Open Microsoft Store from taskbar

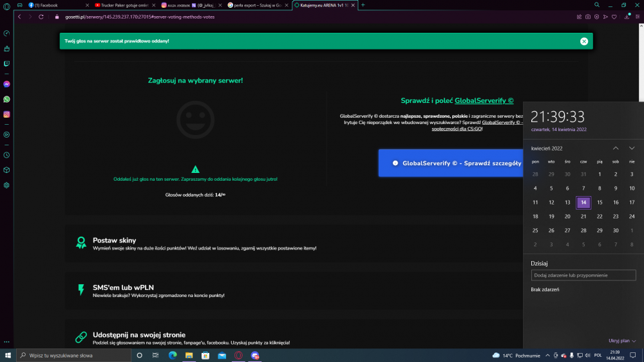205,356
